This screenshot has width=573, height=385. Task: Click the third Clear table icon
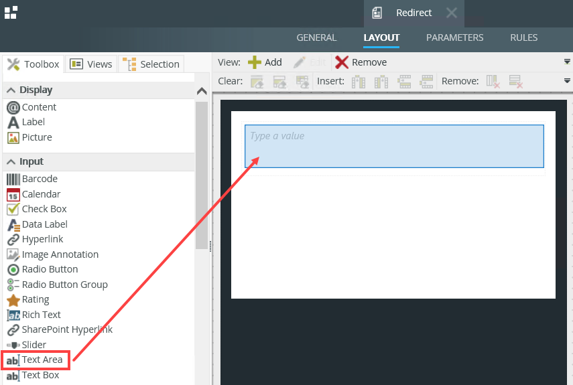click(x=302, y=82)
